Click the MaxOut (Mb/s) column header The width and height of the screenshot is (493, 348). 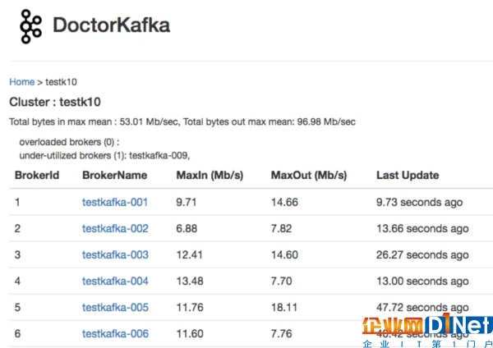coord(309,175)
